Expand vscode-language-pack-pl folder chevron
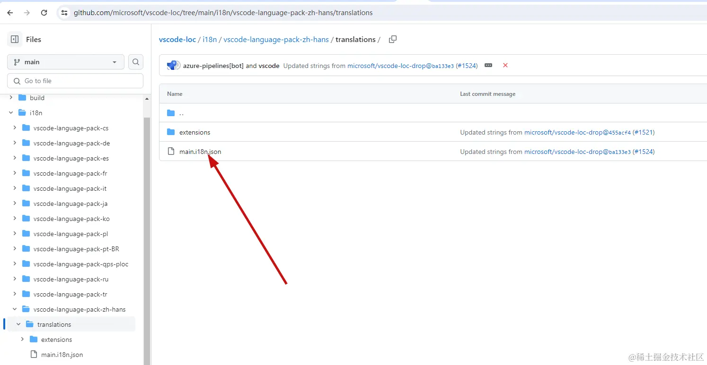 coord(15,234)
